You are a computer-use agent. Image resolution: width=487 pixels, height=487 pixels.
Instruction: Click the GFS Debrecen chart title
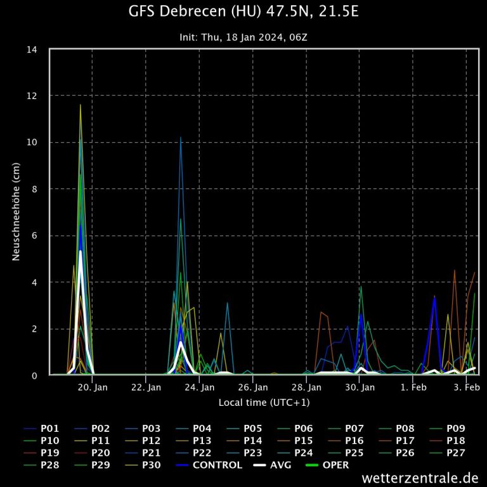(x=243, y=11)
